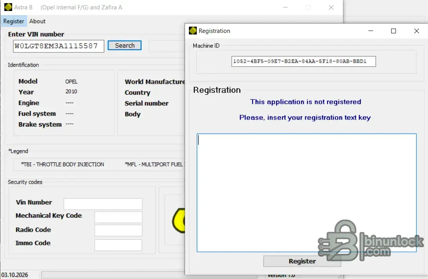Click the TBI - THROTTLE BODY INJECTION legend text
This screenshot has width=428, height=279.
coord(62,164)
